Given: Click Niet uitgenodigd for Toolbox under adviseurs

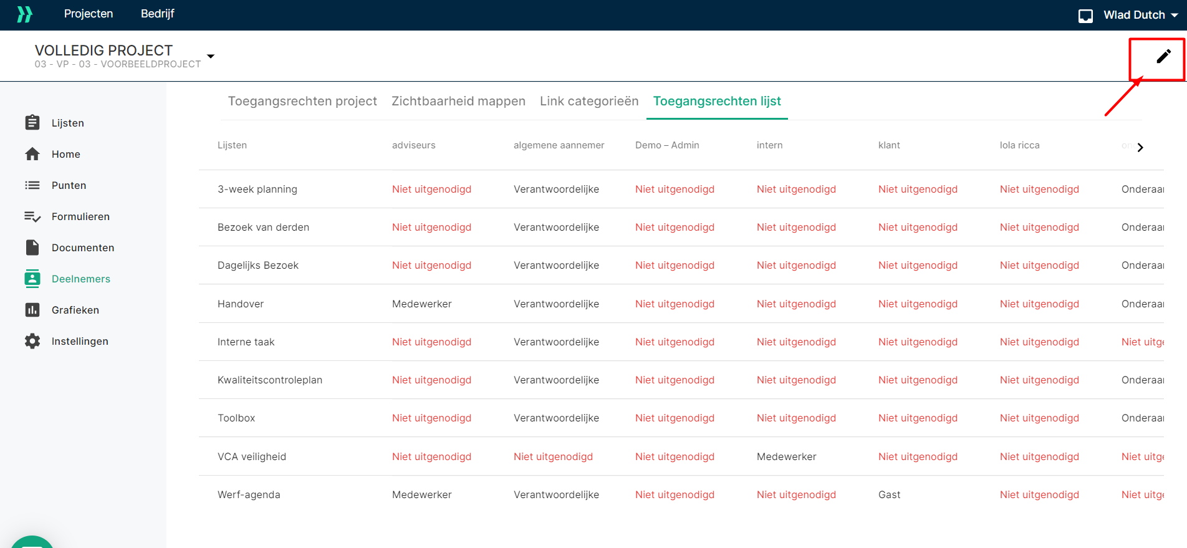Looking at the screenshot, I should click(432, 418).
